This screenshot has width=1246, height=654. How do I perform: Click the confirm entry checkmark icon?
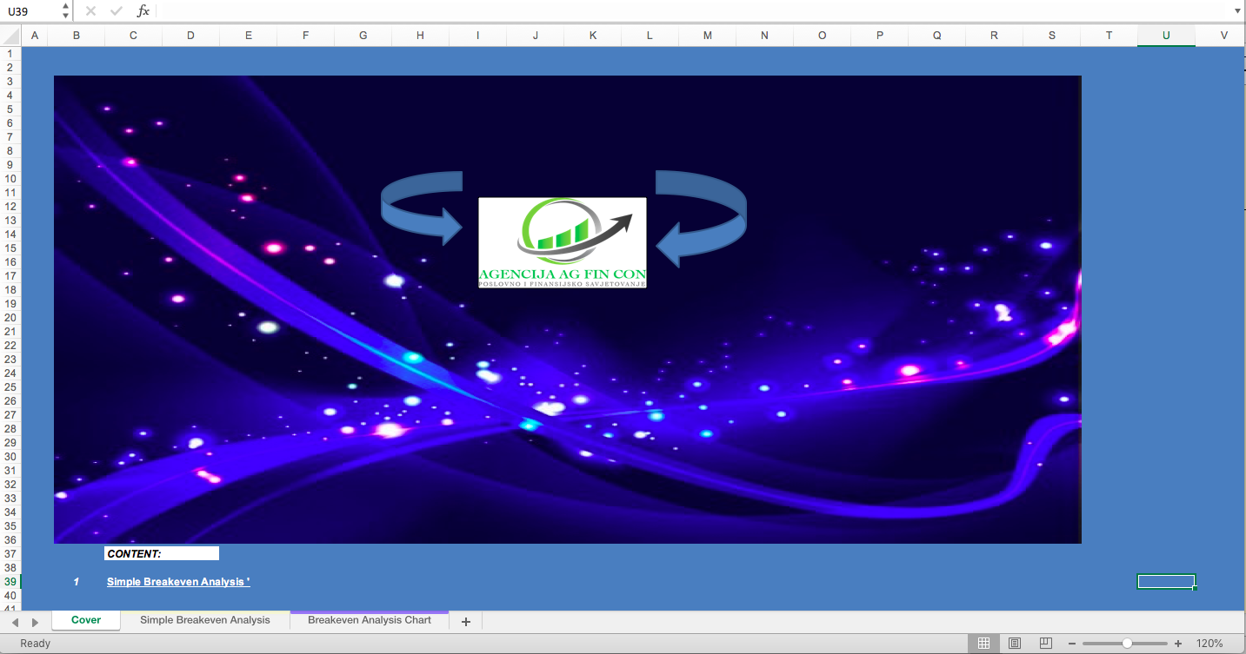[x=117, y=11]
